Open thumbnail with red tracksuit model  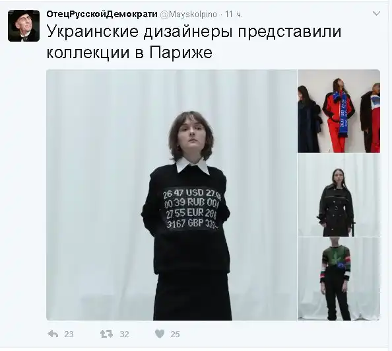[x=339, y=111]
